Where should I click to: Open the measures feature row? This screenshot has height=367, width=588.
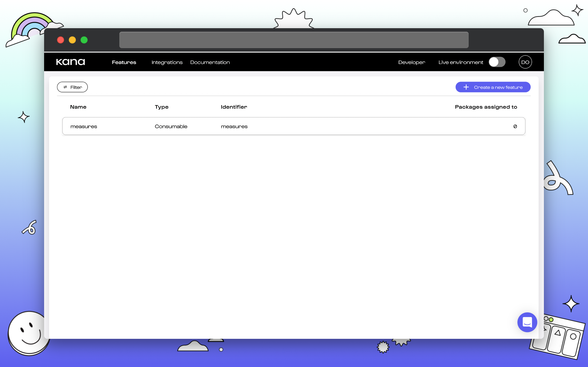coord(293,126)
